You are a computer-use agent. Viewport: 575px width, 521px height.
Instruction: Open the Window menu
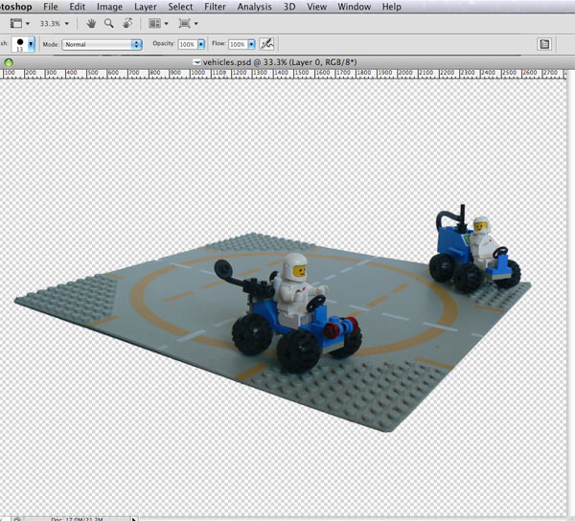coord(354,7)
